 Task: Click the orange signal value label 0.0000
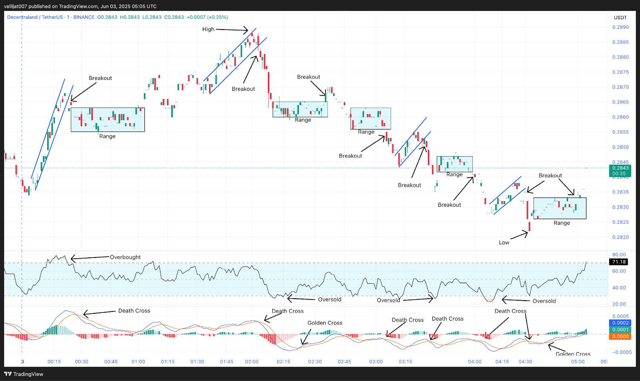point(620,337)
